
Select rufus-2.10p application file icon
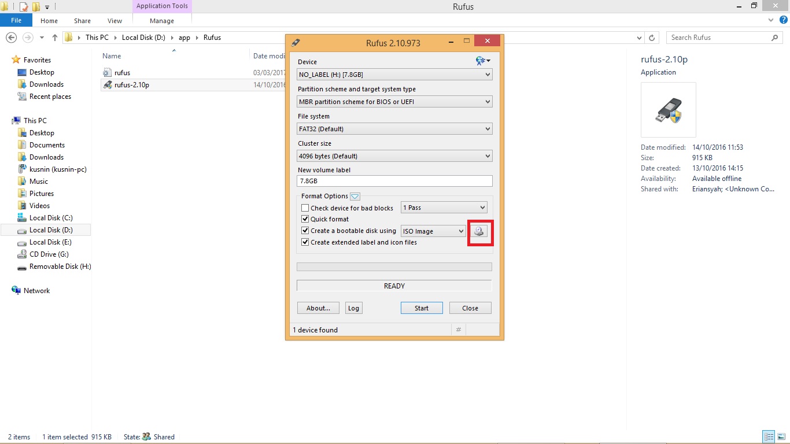(108, 85)
